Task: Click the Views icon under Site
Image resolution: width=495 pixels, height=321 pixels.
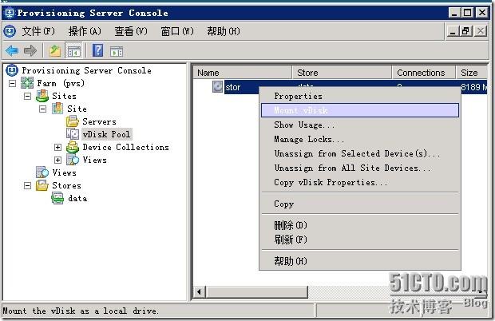Action: click(73, 160)
